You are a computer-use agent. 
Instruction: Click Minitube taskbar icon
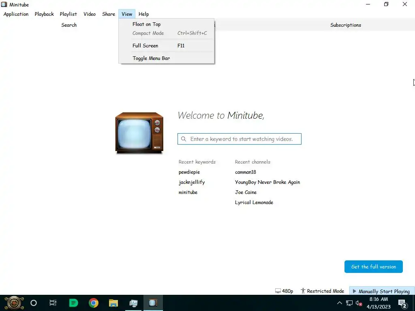pos(153,303)
